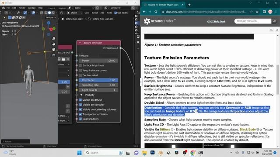The height and width of the screenshot is (157, 280).
Task: Click the zoom magnifier icon in the 3D viewport
Action: click(x=53, y=39)
